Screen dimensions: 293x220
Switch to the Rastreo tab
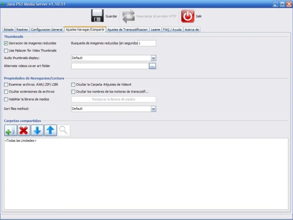point(22,30)
